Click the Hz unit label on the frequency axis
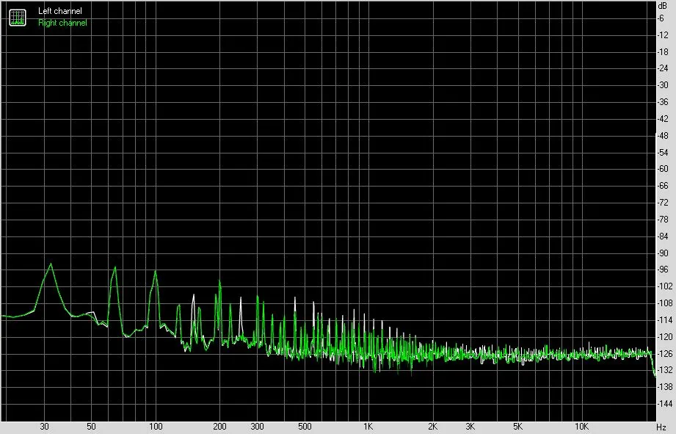Viewport: 676px width, 434px height. coord(661,427)
